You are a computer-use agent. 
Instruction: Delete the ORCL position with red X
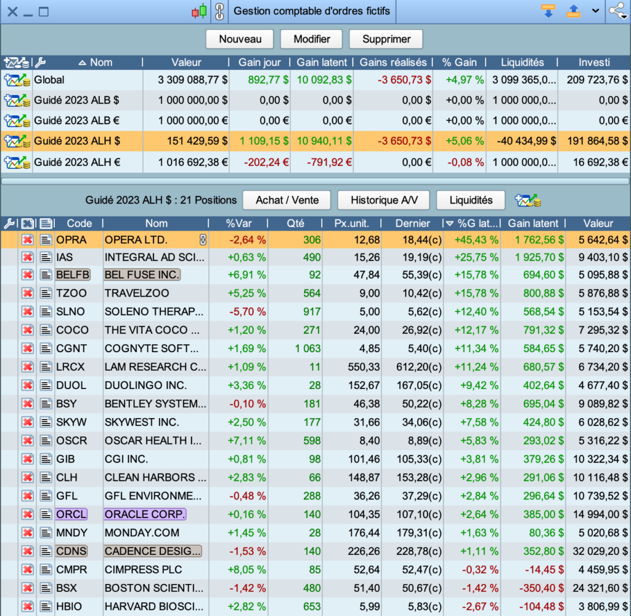pos(27,514)
